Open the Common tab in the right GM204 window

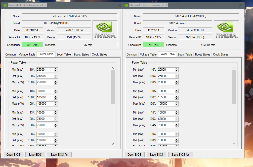coord(132,54)
